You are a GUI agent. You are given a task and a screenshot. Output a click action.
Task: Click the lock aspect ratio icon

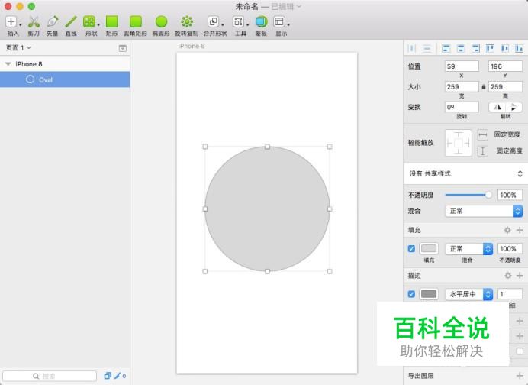point(483,87)
